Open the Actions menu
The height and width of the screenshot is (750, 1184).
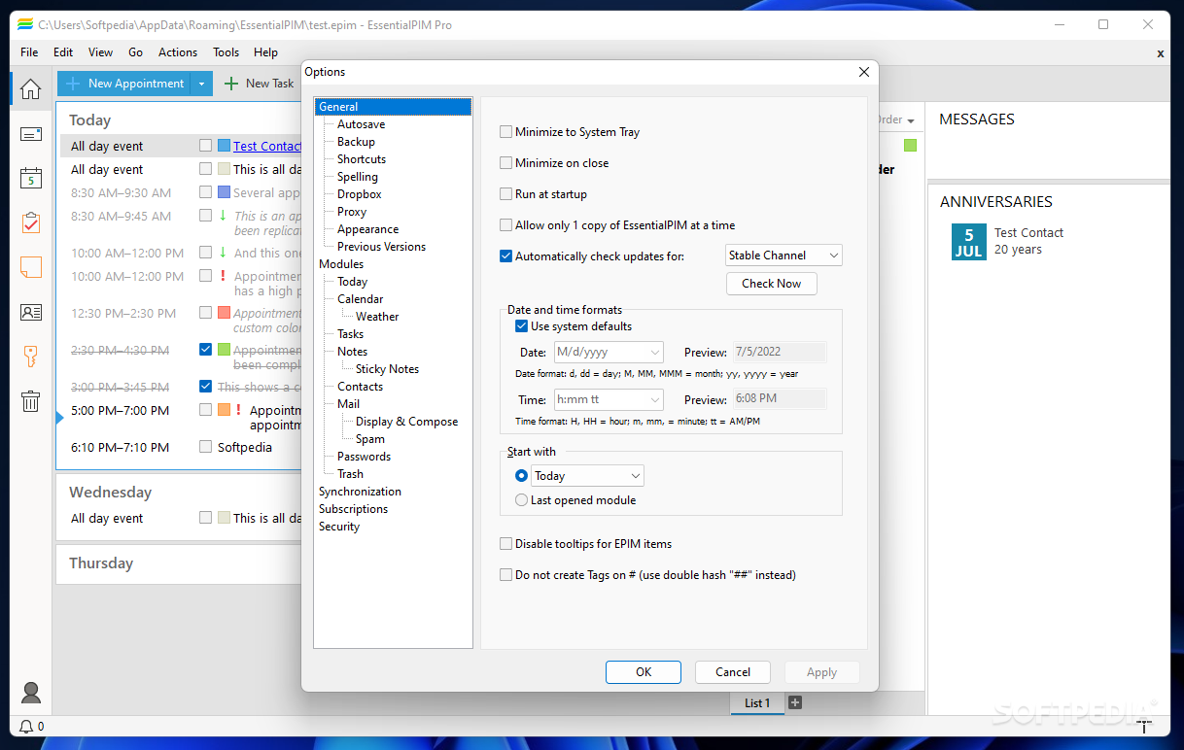coord(178,52)
